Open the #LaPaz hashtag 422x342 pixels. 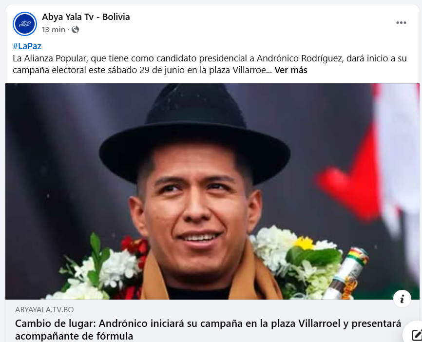27,46
